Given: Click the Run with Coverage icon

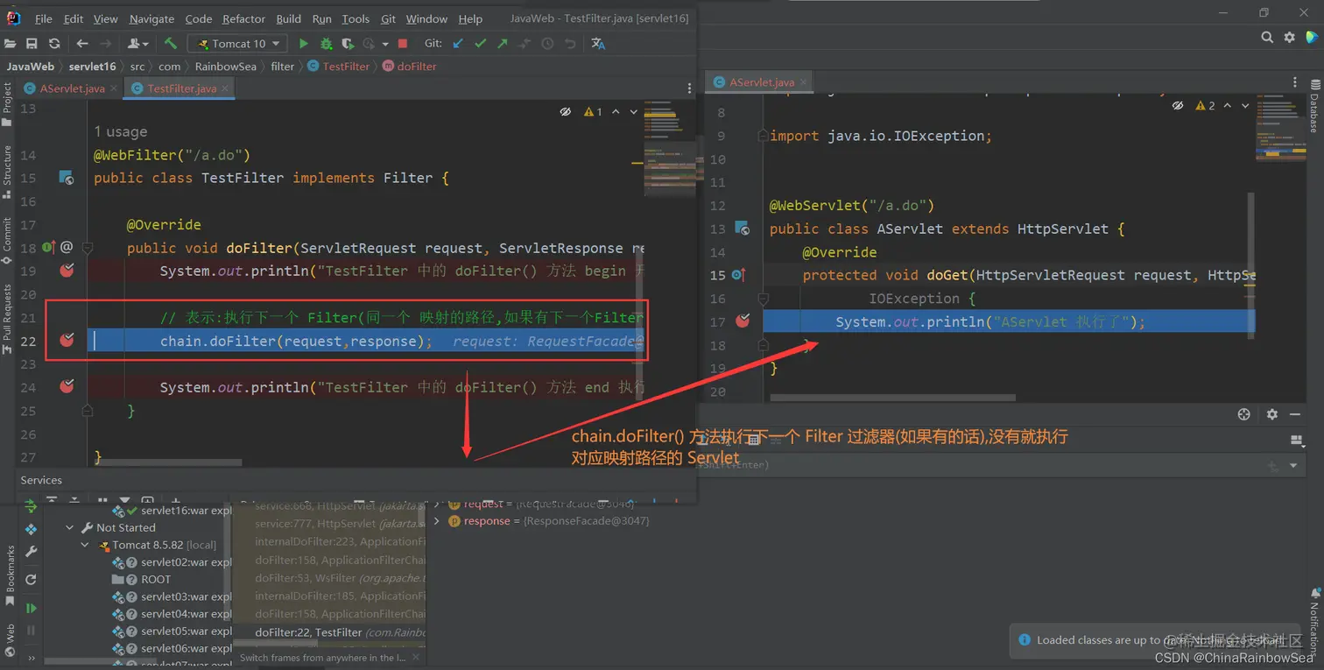Looking at the screenshot, I should click(348, 43).
